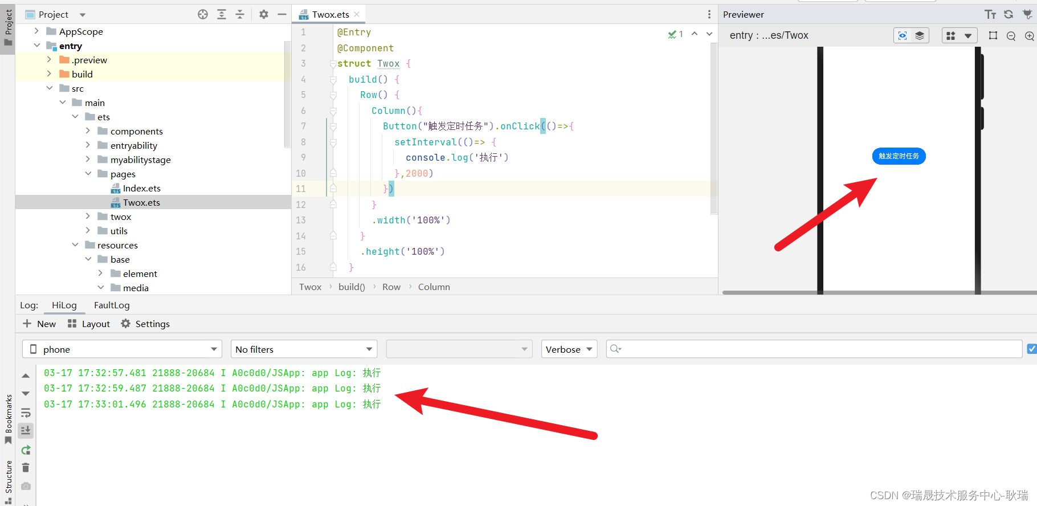Toggle the component layers icon in Previewer
The width and height of the screenshot is (1037, 506).
tap(920, 35)
